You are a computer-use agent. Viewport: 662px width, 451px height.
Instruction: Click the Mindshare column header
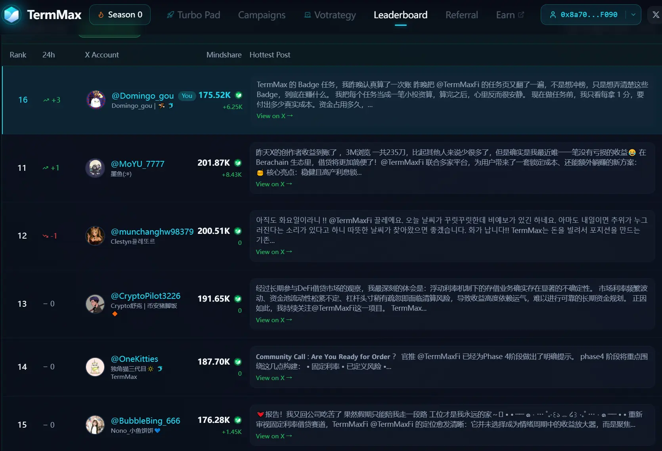pos(224,55)
